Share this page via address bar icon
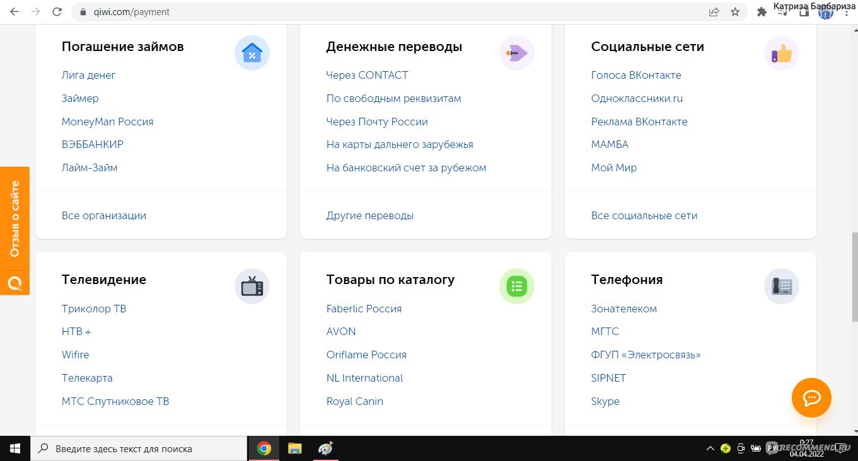Screen dimensions: 858x461 point(714,12)
